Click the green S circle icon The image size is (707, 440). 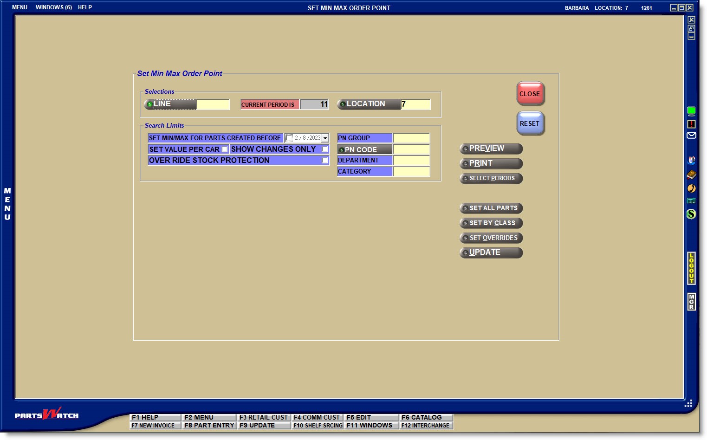691,214
